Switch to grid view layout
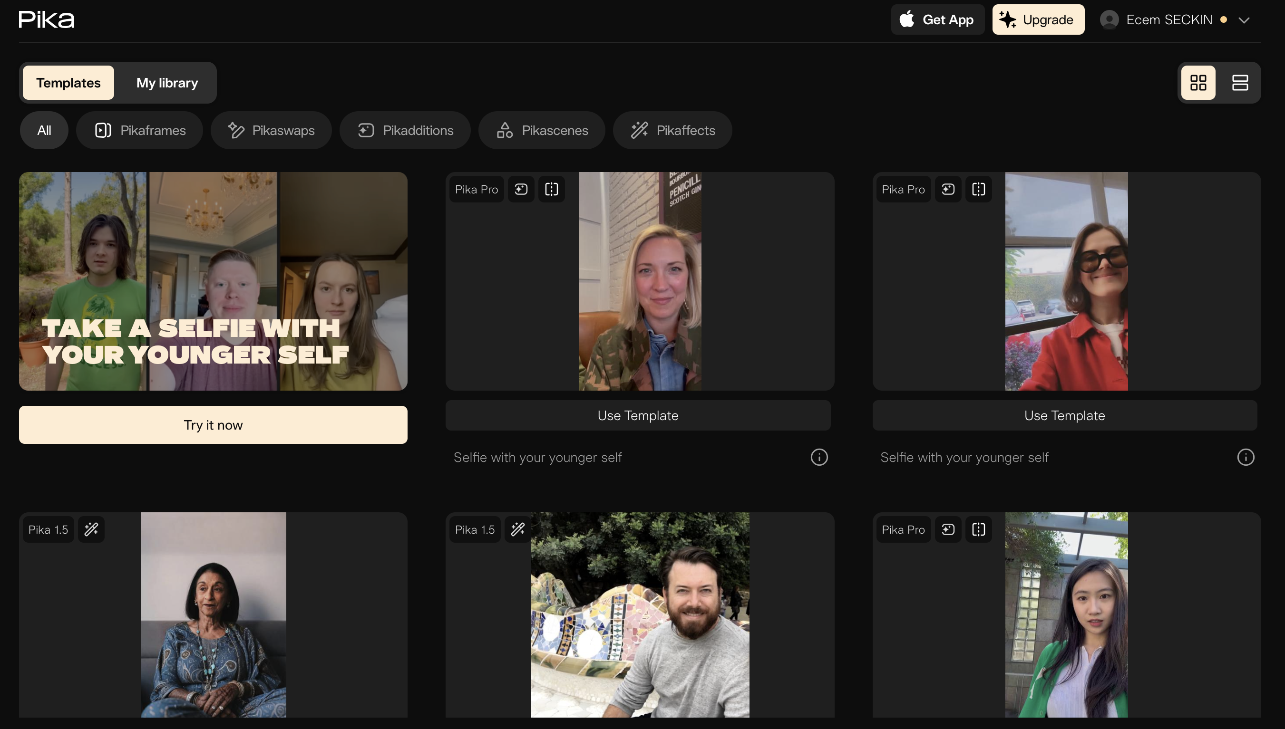 [1198, 83]
